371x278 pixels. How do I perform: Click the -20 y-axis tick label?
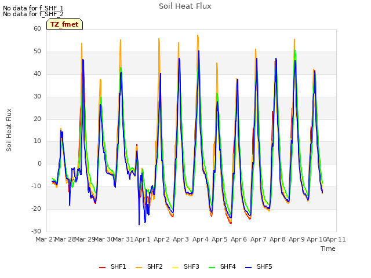(37, 209)
